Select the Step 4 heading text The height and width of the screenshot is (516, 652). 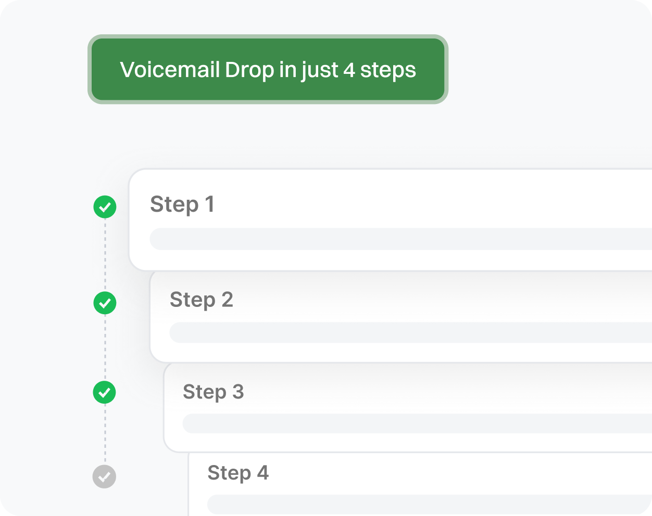click(x=238, y=473)
